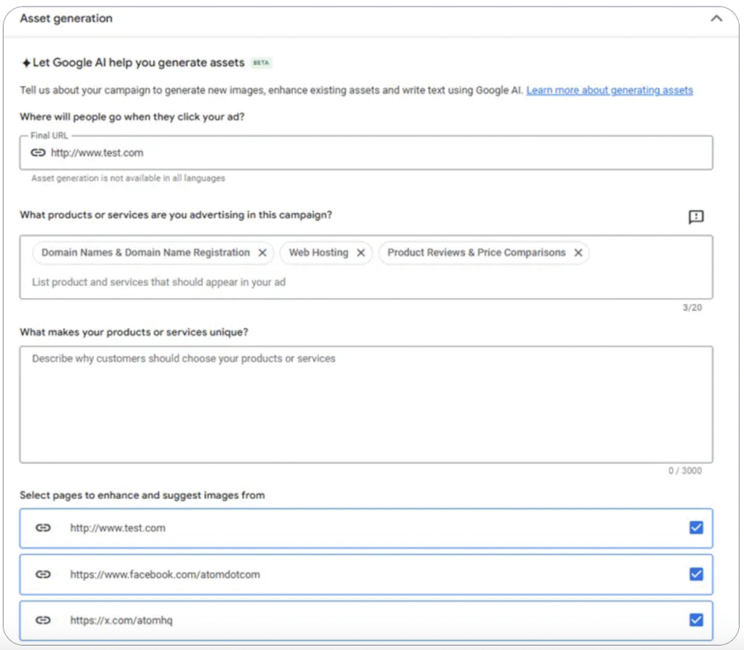Click link icon in facebook.com/atomdotcom row
The height and width of the screenshot is (650, 744).
pyautogui.click(x=43, y=574)
